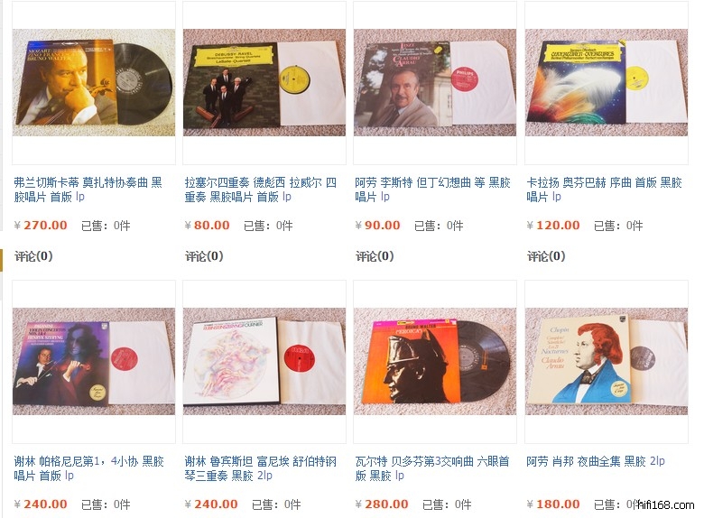The image size is (704, 518).
Task: Open 评论(0) under the ¥270.00 record
Action: coord(33,256)
